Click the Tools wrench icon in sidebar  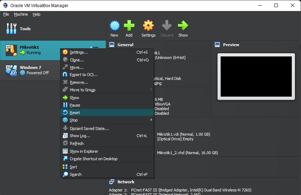11,29
